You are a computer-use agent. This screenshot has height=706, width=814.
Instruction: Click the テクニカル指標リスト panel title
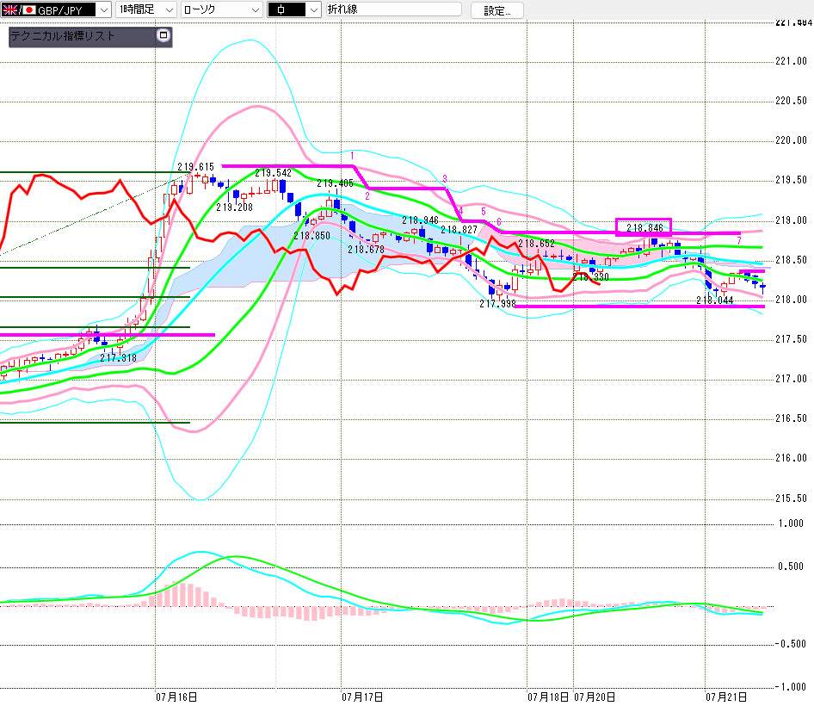tap(62, 36)
